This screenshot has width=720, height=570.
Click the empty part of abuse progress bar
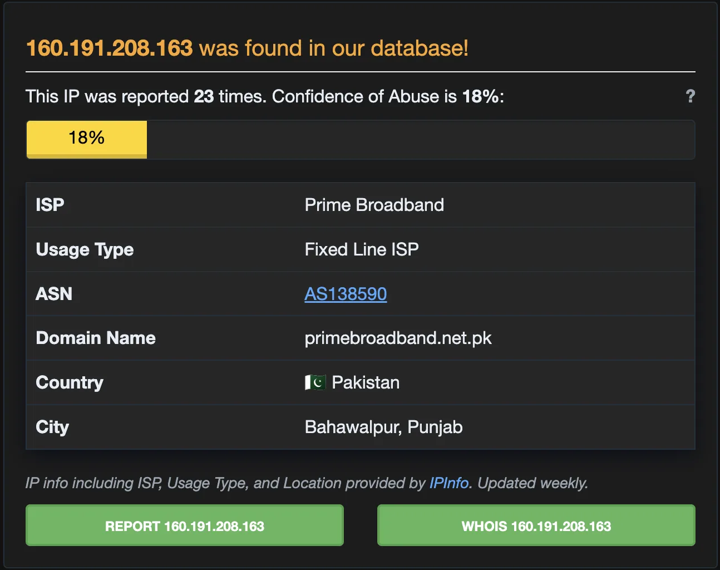click(421, 139)
